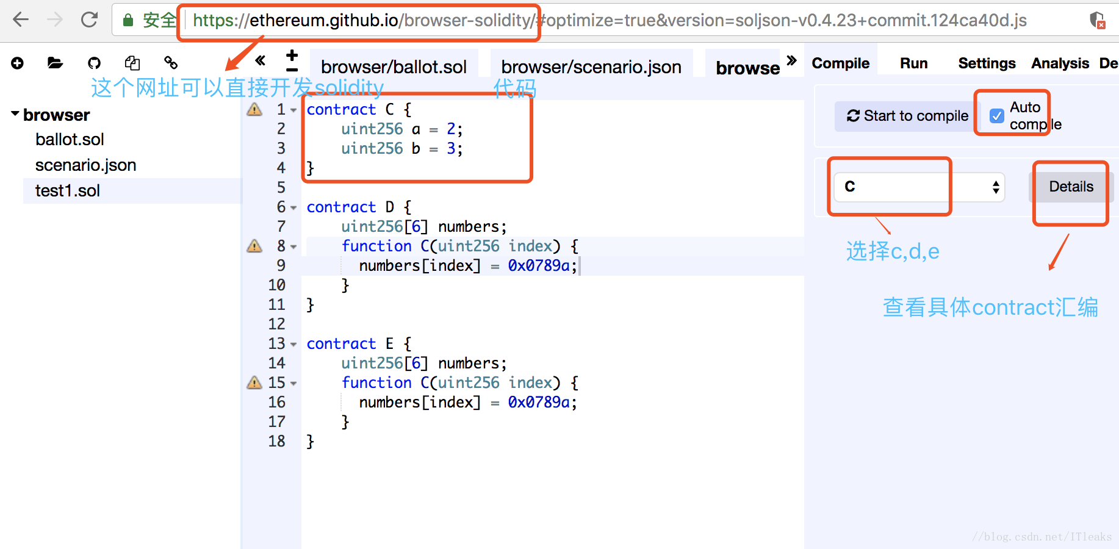Click the green secure lock icon

point(128,20)
